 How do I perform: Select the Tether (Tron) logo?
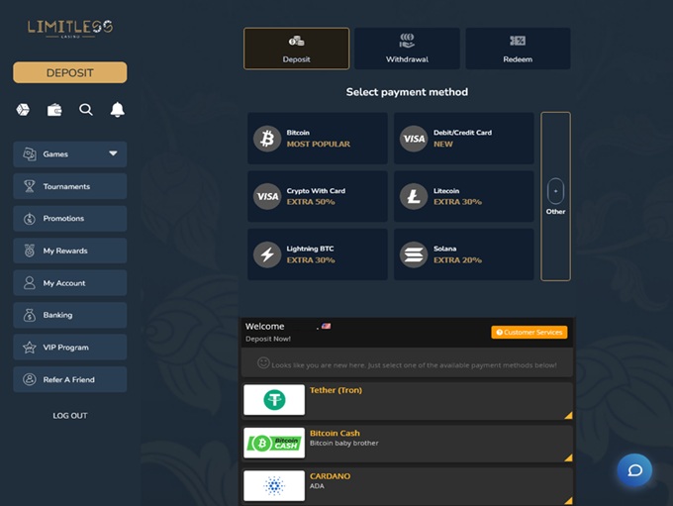[274, 399]
